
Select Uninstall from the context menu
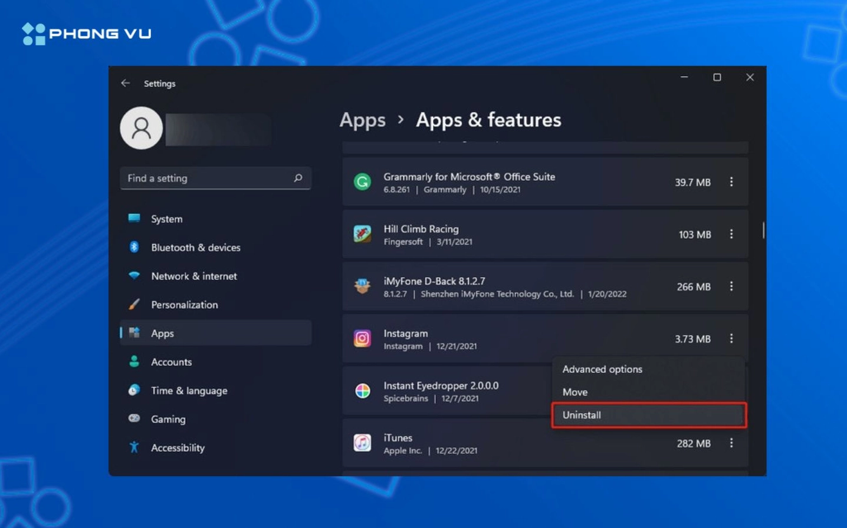point(649,415)
